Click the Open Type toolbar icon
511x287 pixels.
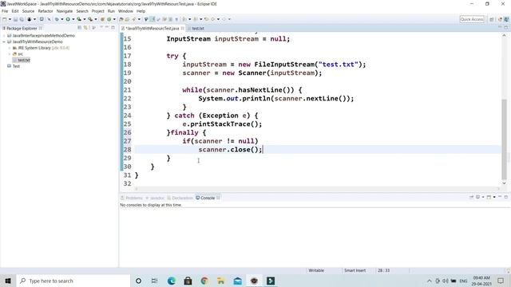(x=121, y=19)
